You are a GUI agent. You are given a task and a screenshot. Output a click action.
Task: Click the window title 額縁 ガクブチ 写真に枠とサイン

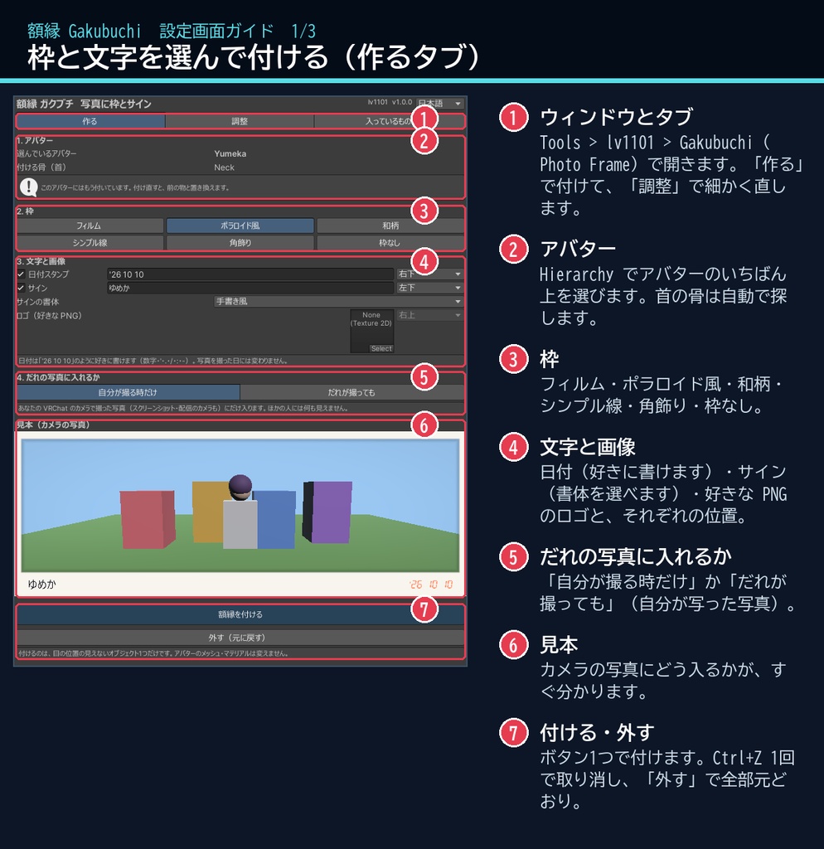click(x=84, y=104)
